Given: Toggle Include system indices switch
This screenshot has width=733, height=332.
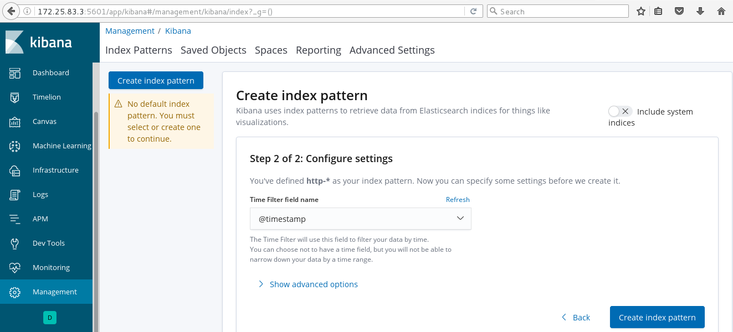Looking at the screenshot, I should point(619,111).
